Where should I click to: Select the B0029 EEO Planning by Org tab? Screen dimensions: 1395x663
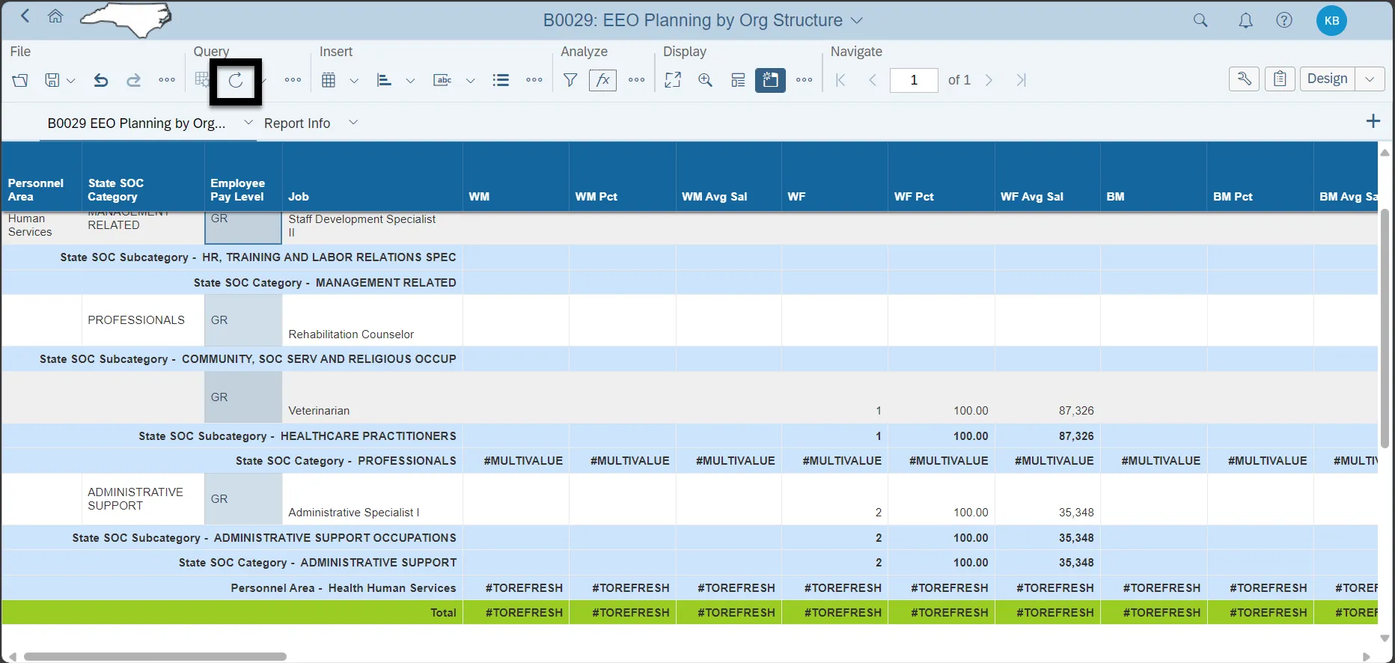click(x=136, y=123)
